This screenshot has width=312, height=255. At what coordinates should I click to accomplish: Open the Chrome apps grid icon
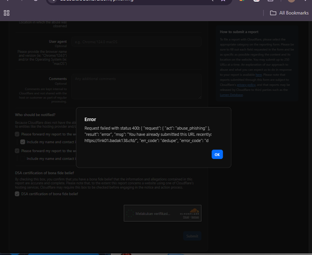pos(6,13)
